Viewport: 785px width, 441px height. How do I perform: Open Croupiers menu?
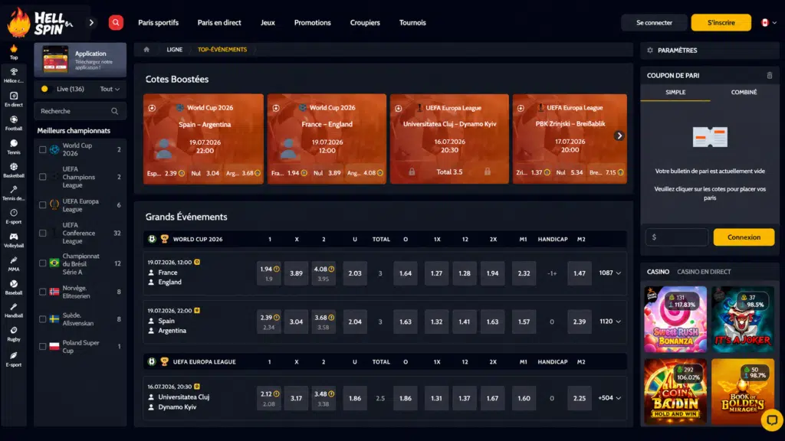pos(365,22)
